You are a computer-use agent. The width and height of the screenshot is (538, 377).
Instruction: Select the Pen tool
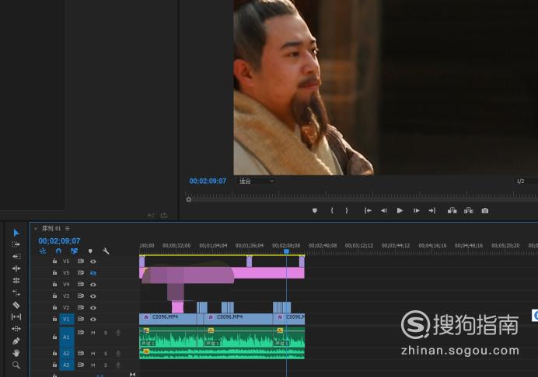(x=16, y=341)
